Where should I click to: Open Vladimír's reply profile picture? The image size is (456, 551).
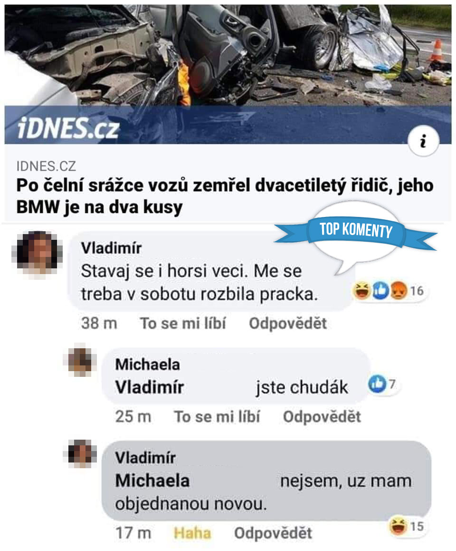(80, 454)
